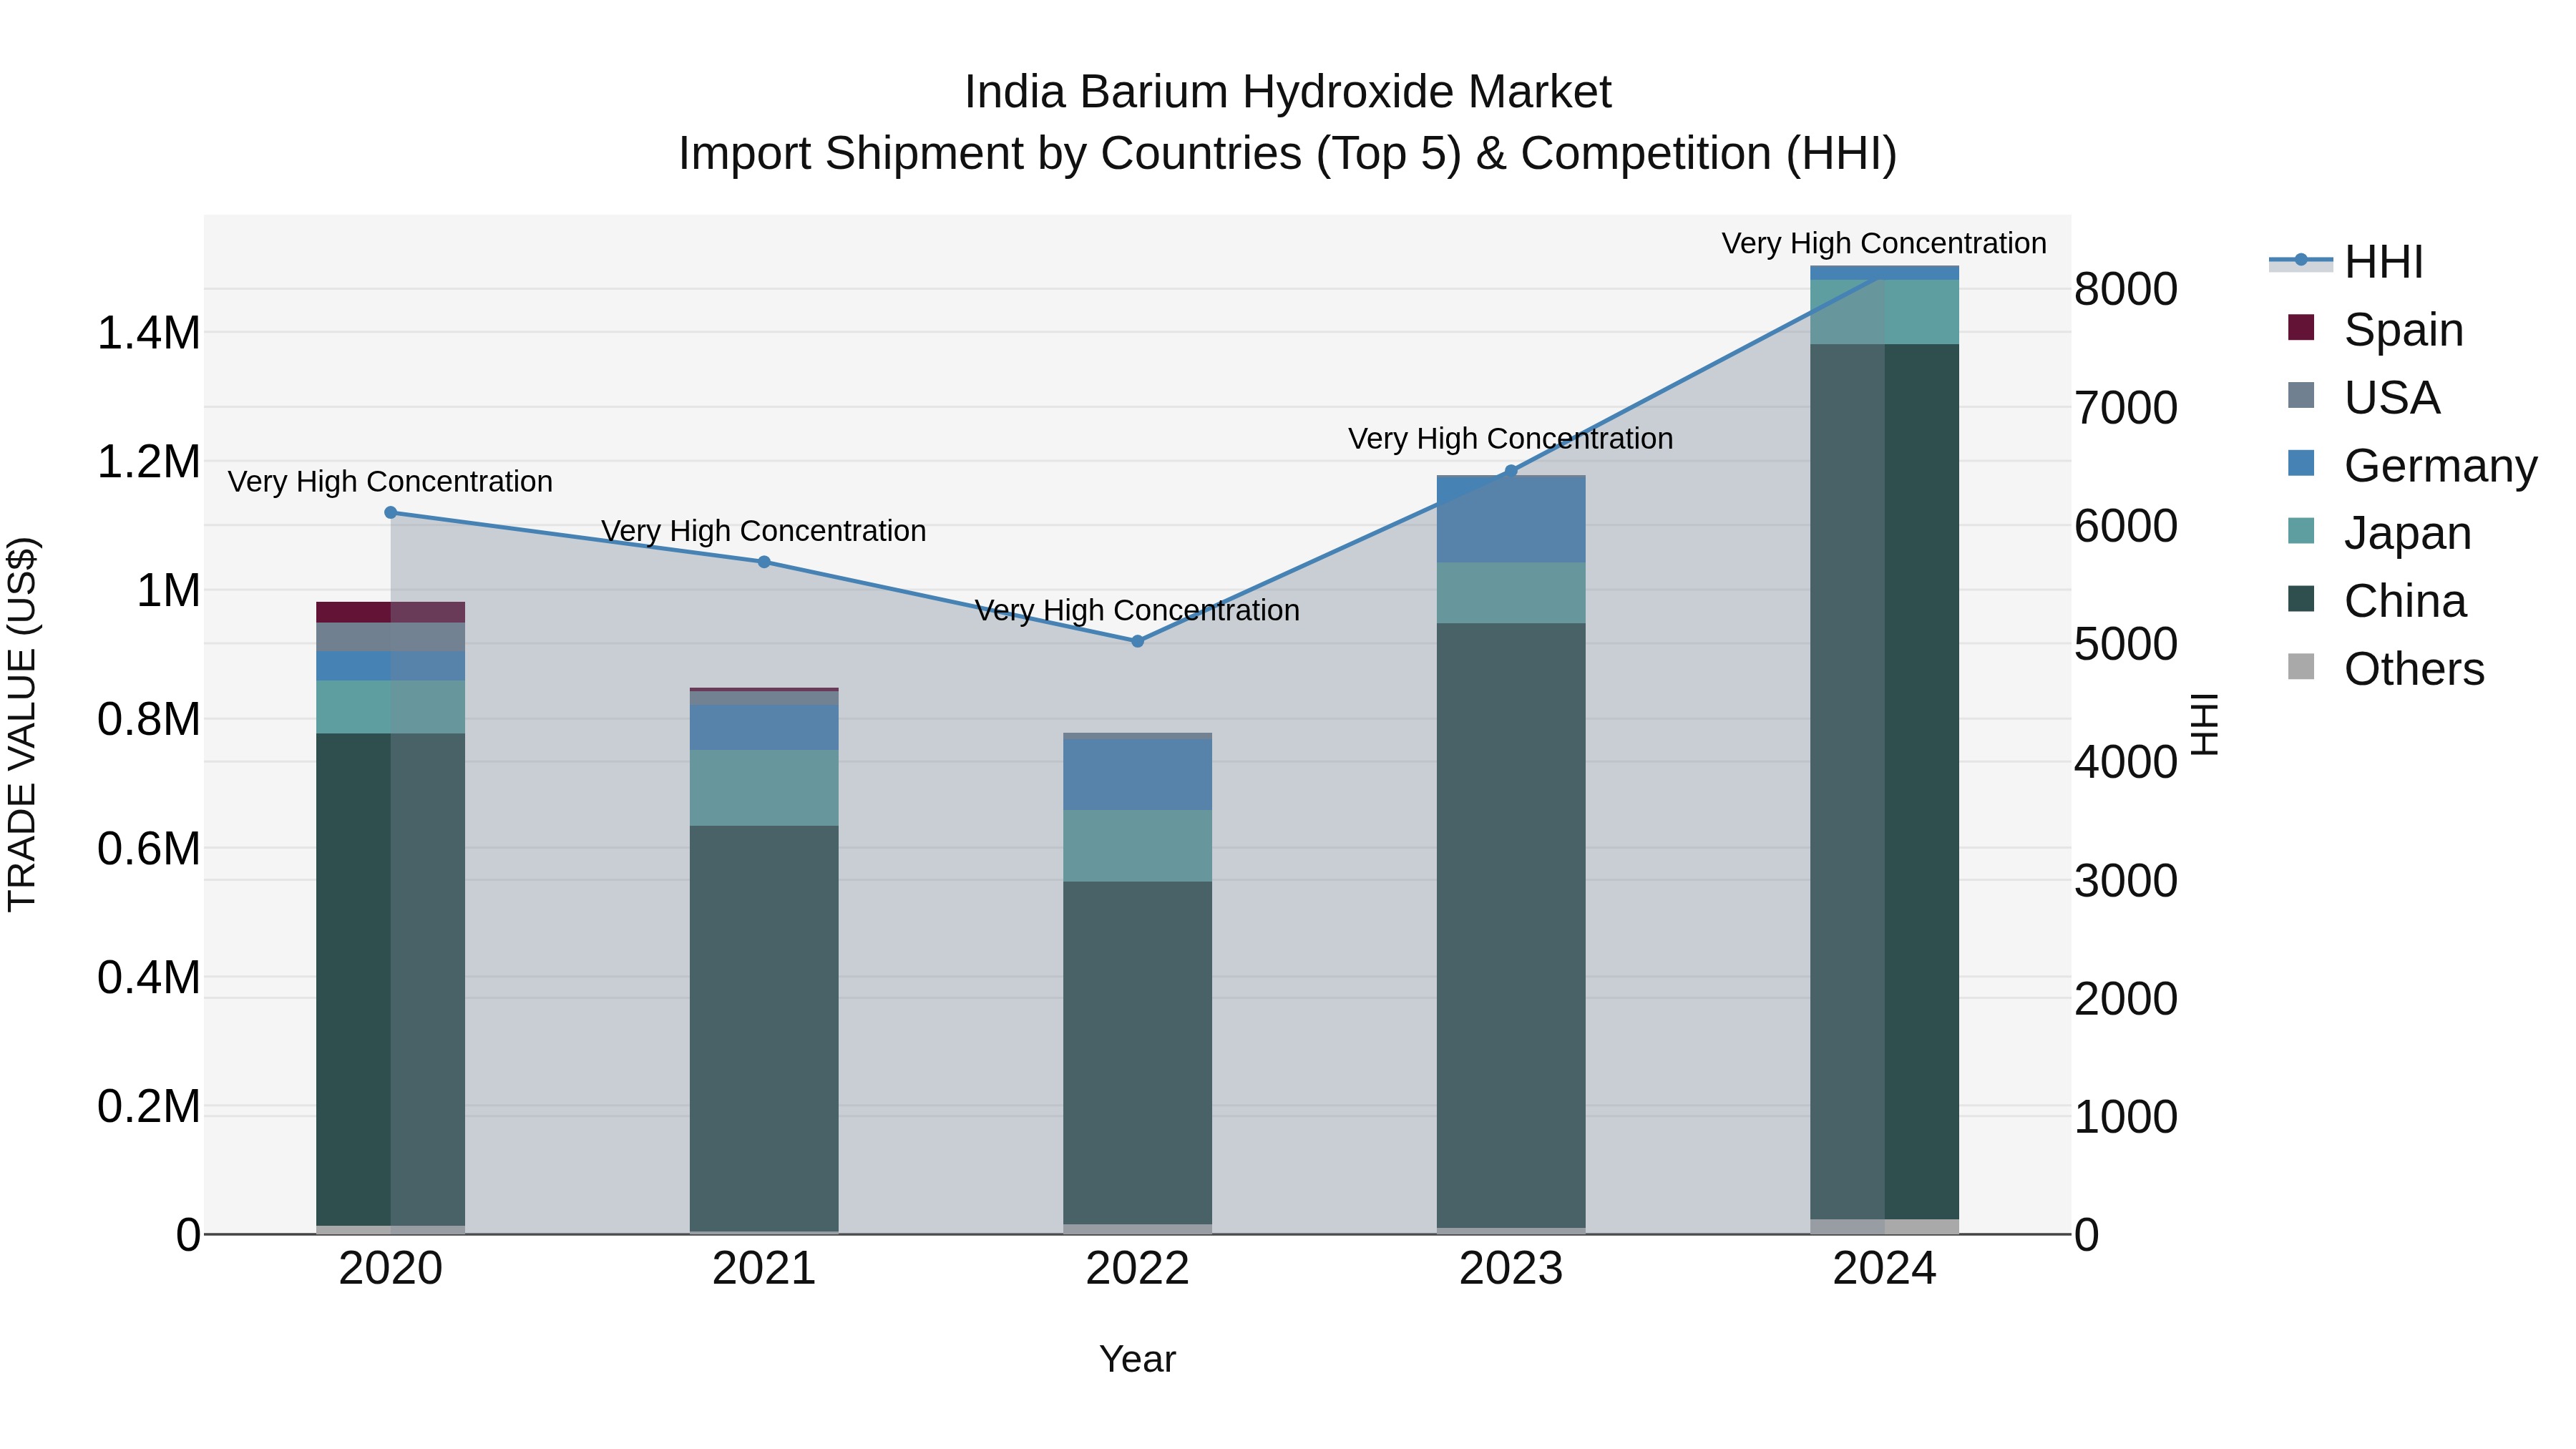Click the 2024 China bar segment

coord(1885,782)
